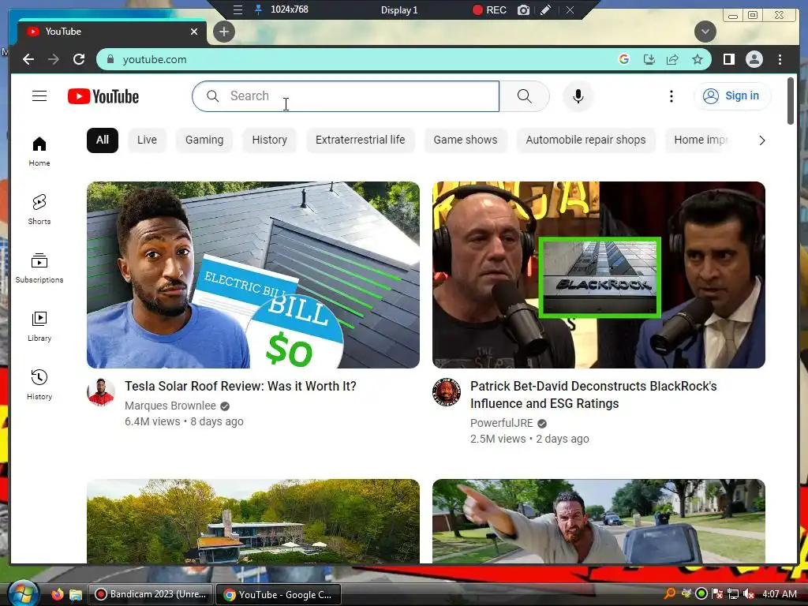This screenshot has height=606, width=808.
Task: Select the All filter chip
Action: [x=103, y=140]
